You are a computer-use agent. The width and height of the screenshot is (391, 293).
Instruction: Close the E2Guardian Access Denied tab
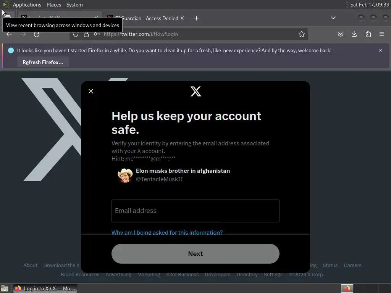182,18
